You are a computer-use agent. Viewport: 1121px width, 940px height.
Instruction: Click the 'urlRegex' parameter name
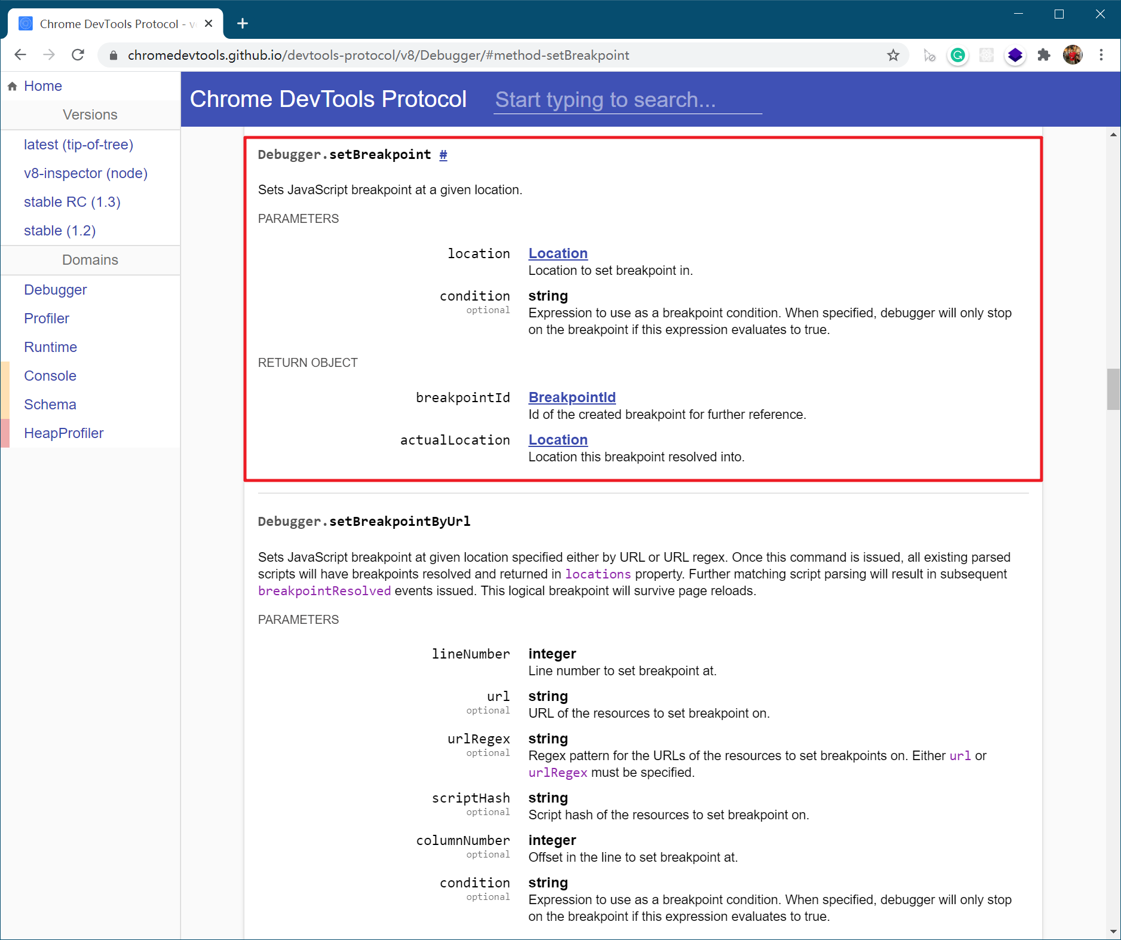[x=479, y=739]
